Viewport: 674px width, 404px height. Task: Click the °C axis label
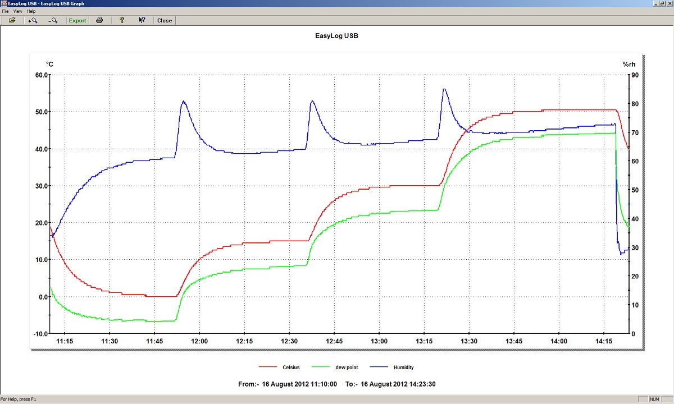pyautogui.click(x=49, y=65)
